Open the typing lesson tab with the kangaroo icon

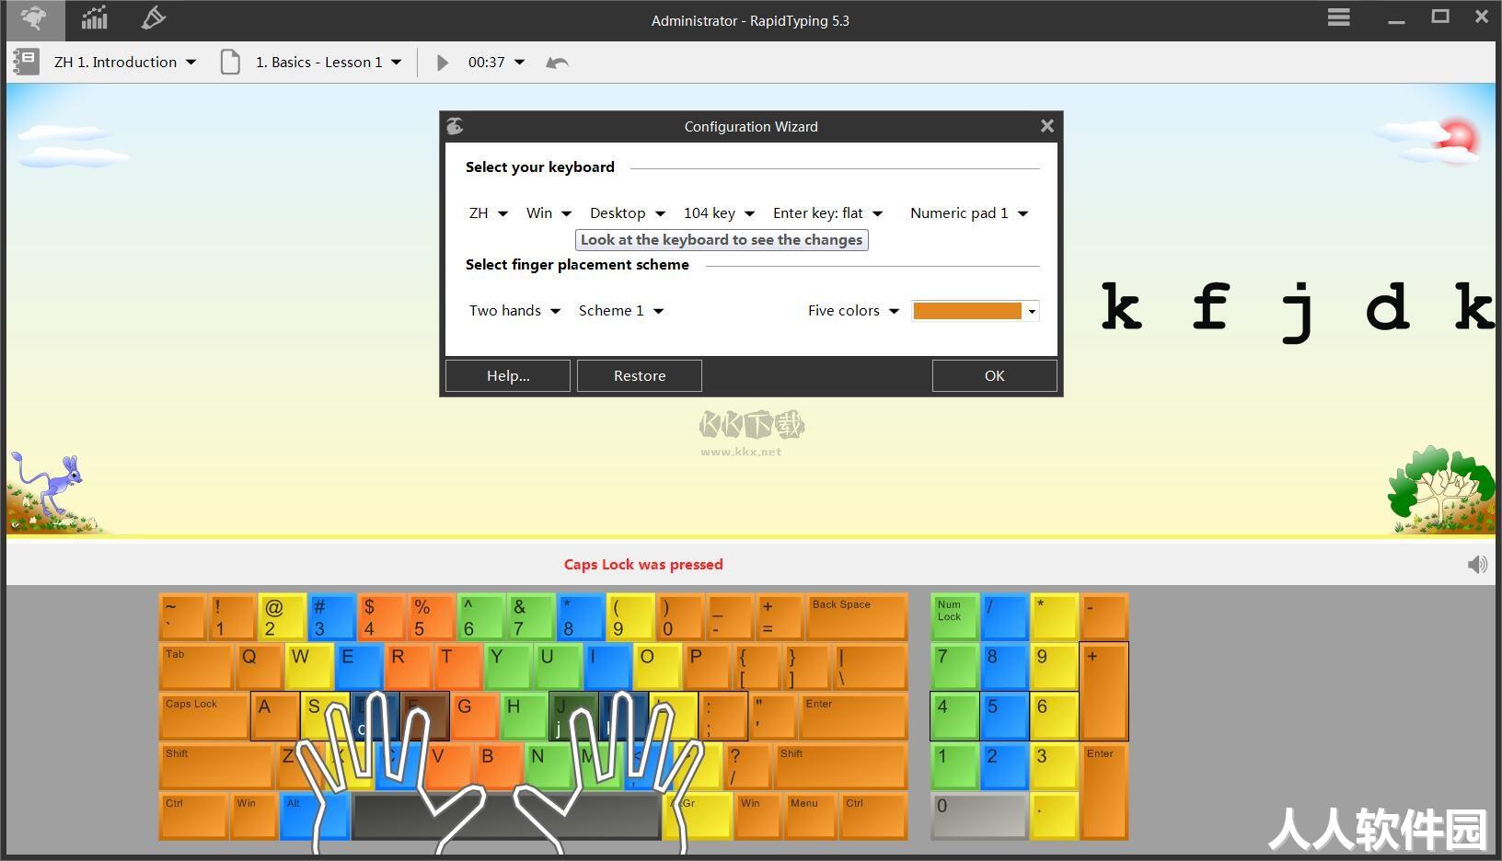tap(35, 18)
